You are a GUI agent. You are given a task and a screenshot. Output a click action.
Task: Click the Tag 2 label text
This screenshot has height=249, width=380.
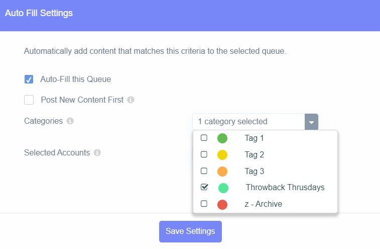coord(254,154)
